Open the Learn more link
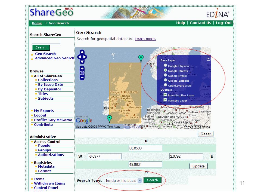The width and height of the screenshot is (261, 196). click(x=145, y=39)
